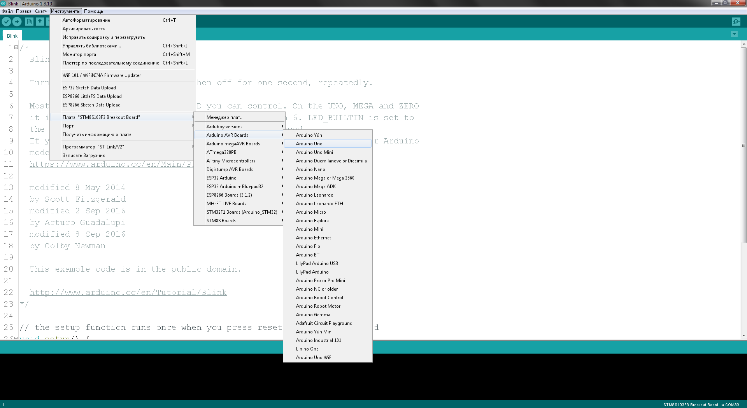Select LilyPad Arduino USB board
Viewport: 747px width, 408px height.
(328, 263)
